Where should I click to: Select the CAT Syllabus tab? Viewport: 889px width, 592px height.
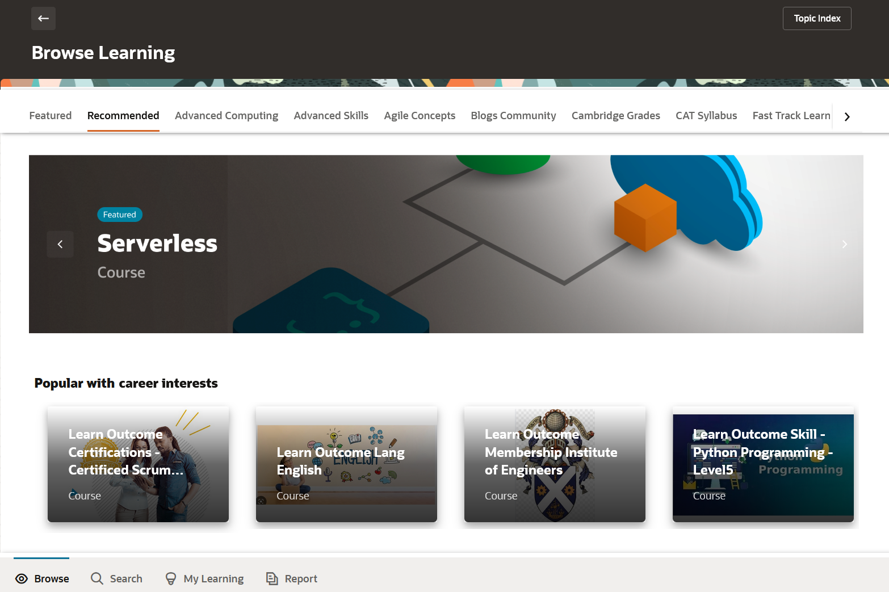pos(706,116)
